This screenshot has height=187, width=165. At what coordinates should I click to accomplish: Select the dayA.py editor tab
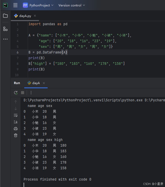pos(25,16)
